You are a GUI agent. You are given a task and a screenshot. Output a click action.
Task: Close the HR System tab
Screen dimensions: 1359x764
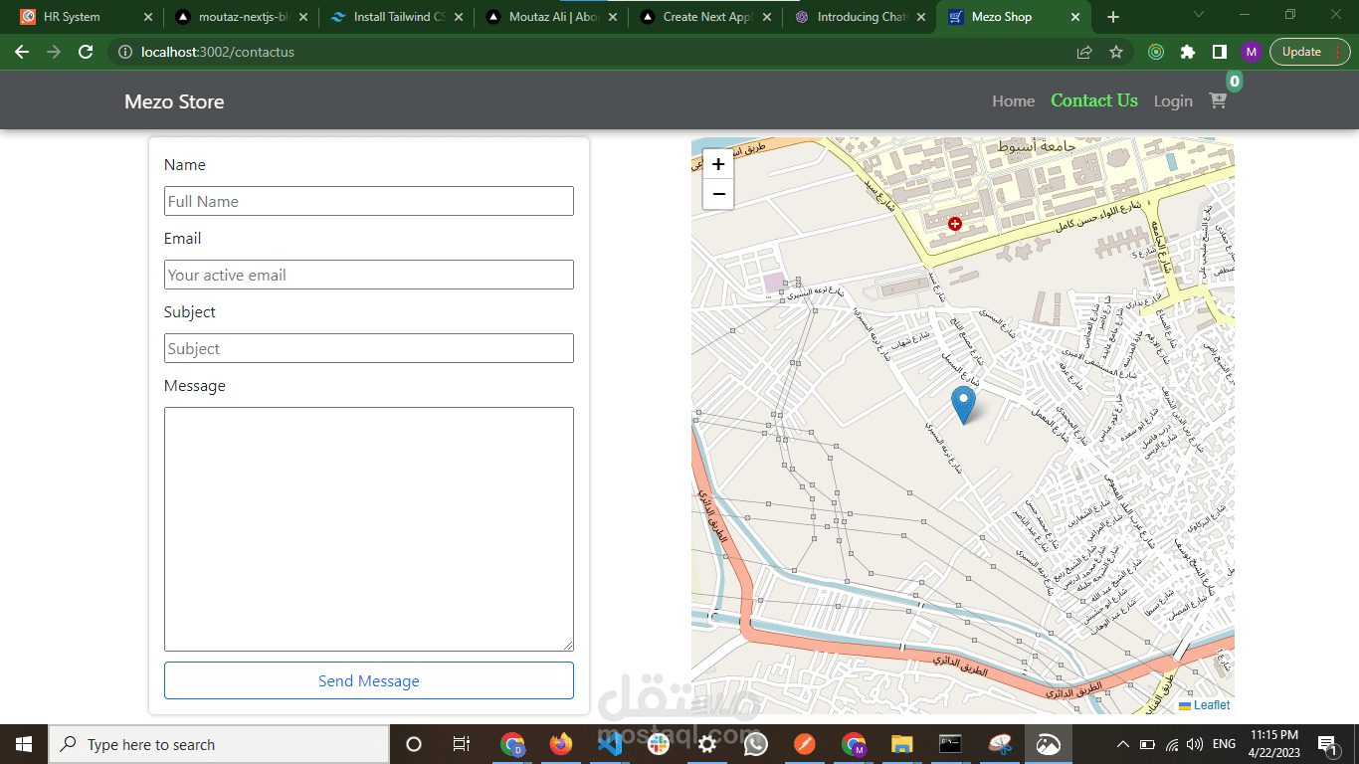tap(148, 17)
